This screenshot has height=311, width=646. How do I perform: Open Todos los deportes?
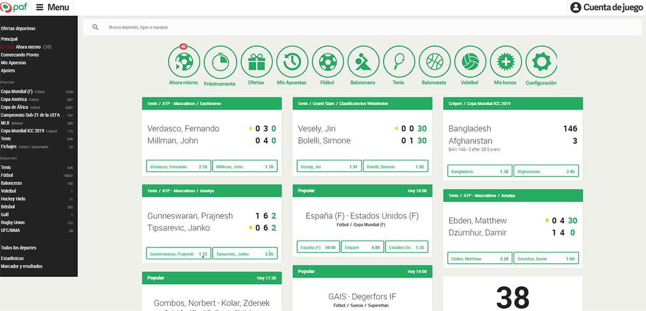tap(19, 248)
